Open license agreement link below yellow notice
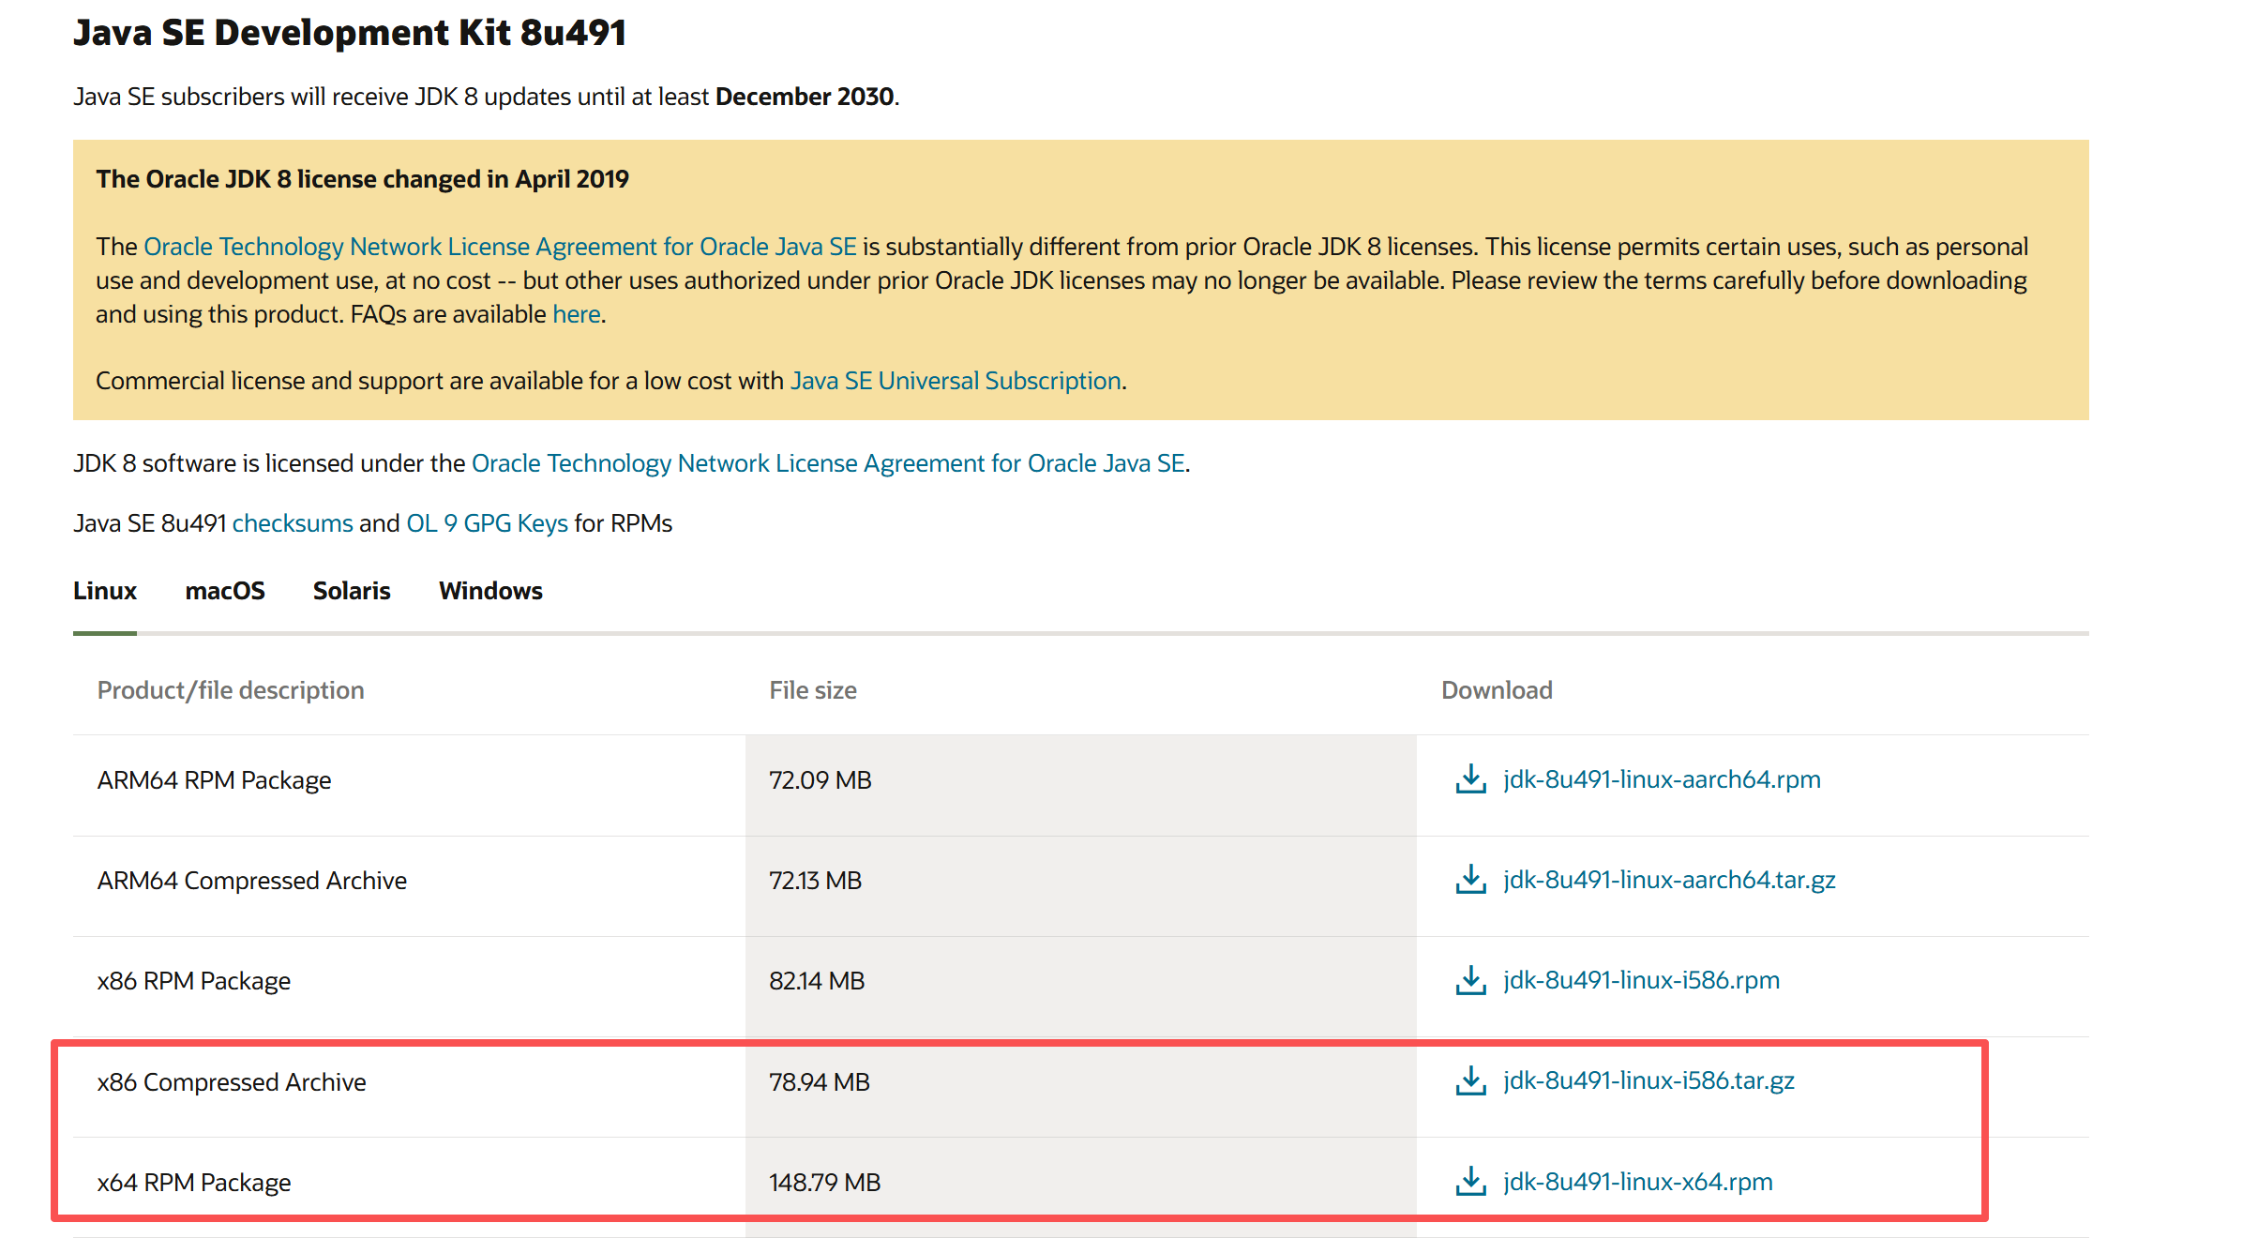The width and height of the screenshot is (2258, 1238). pos(828,463)
